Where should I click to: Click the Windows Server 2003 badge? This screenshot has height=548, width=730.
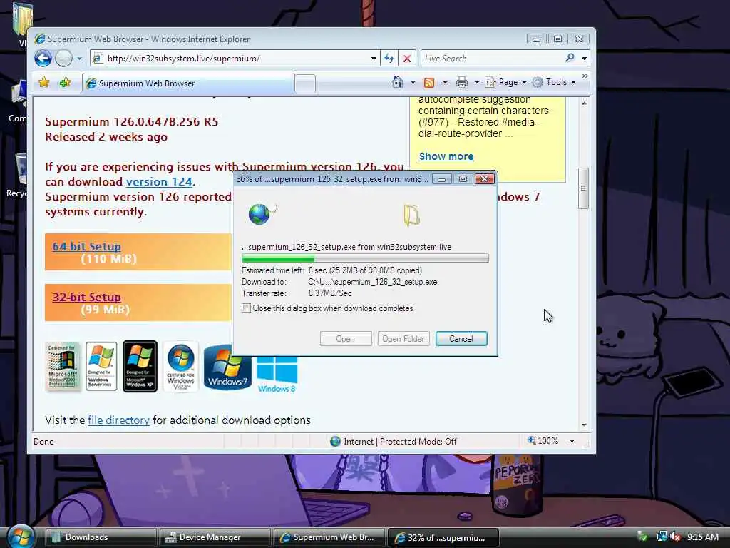tap(101, 366)
